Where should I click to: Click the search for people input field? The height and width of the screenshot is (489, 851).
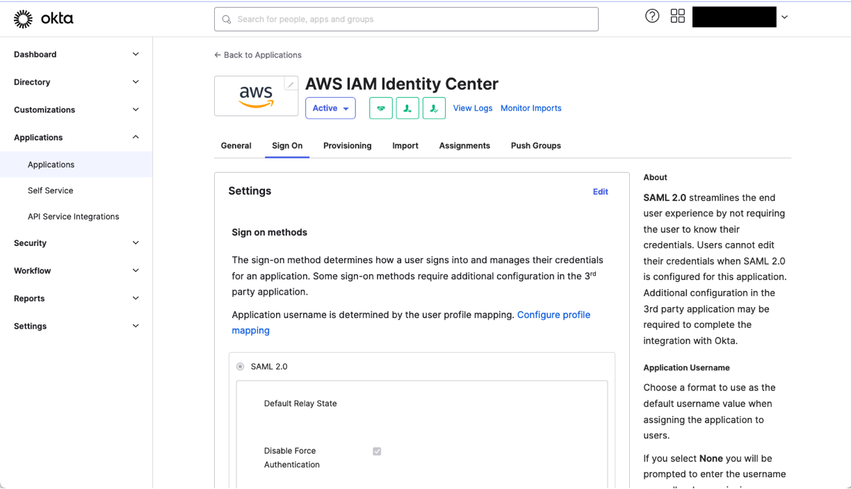[x=407, y=19]
